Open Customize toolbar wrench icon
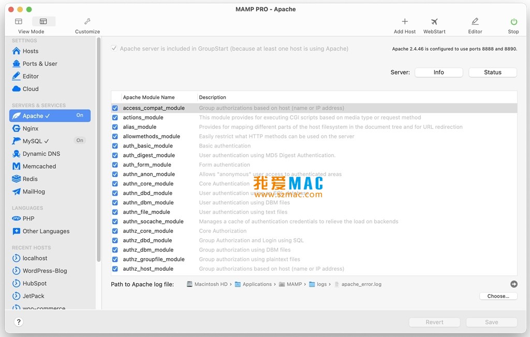 (87, 22)
